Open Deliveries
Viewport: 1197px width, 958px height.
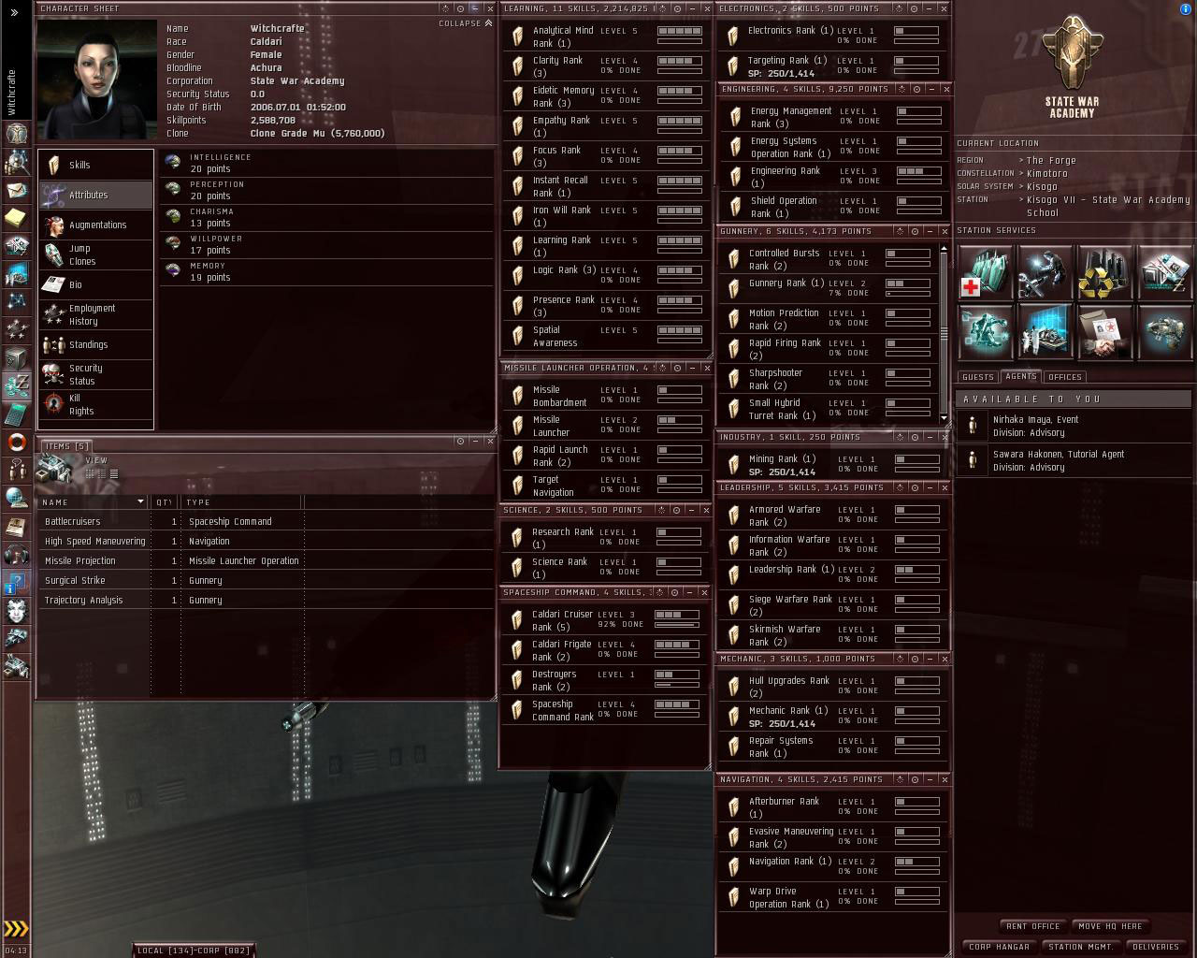coord(1156,947)
